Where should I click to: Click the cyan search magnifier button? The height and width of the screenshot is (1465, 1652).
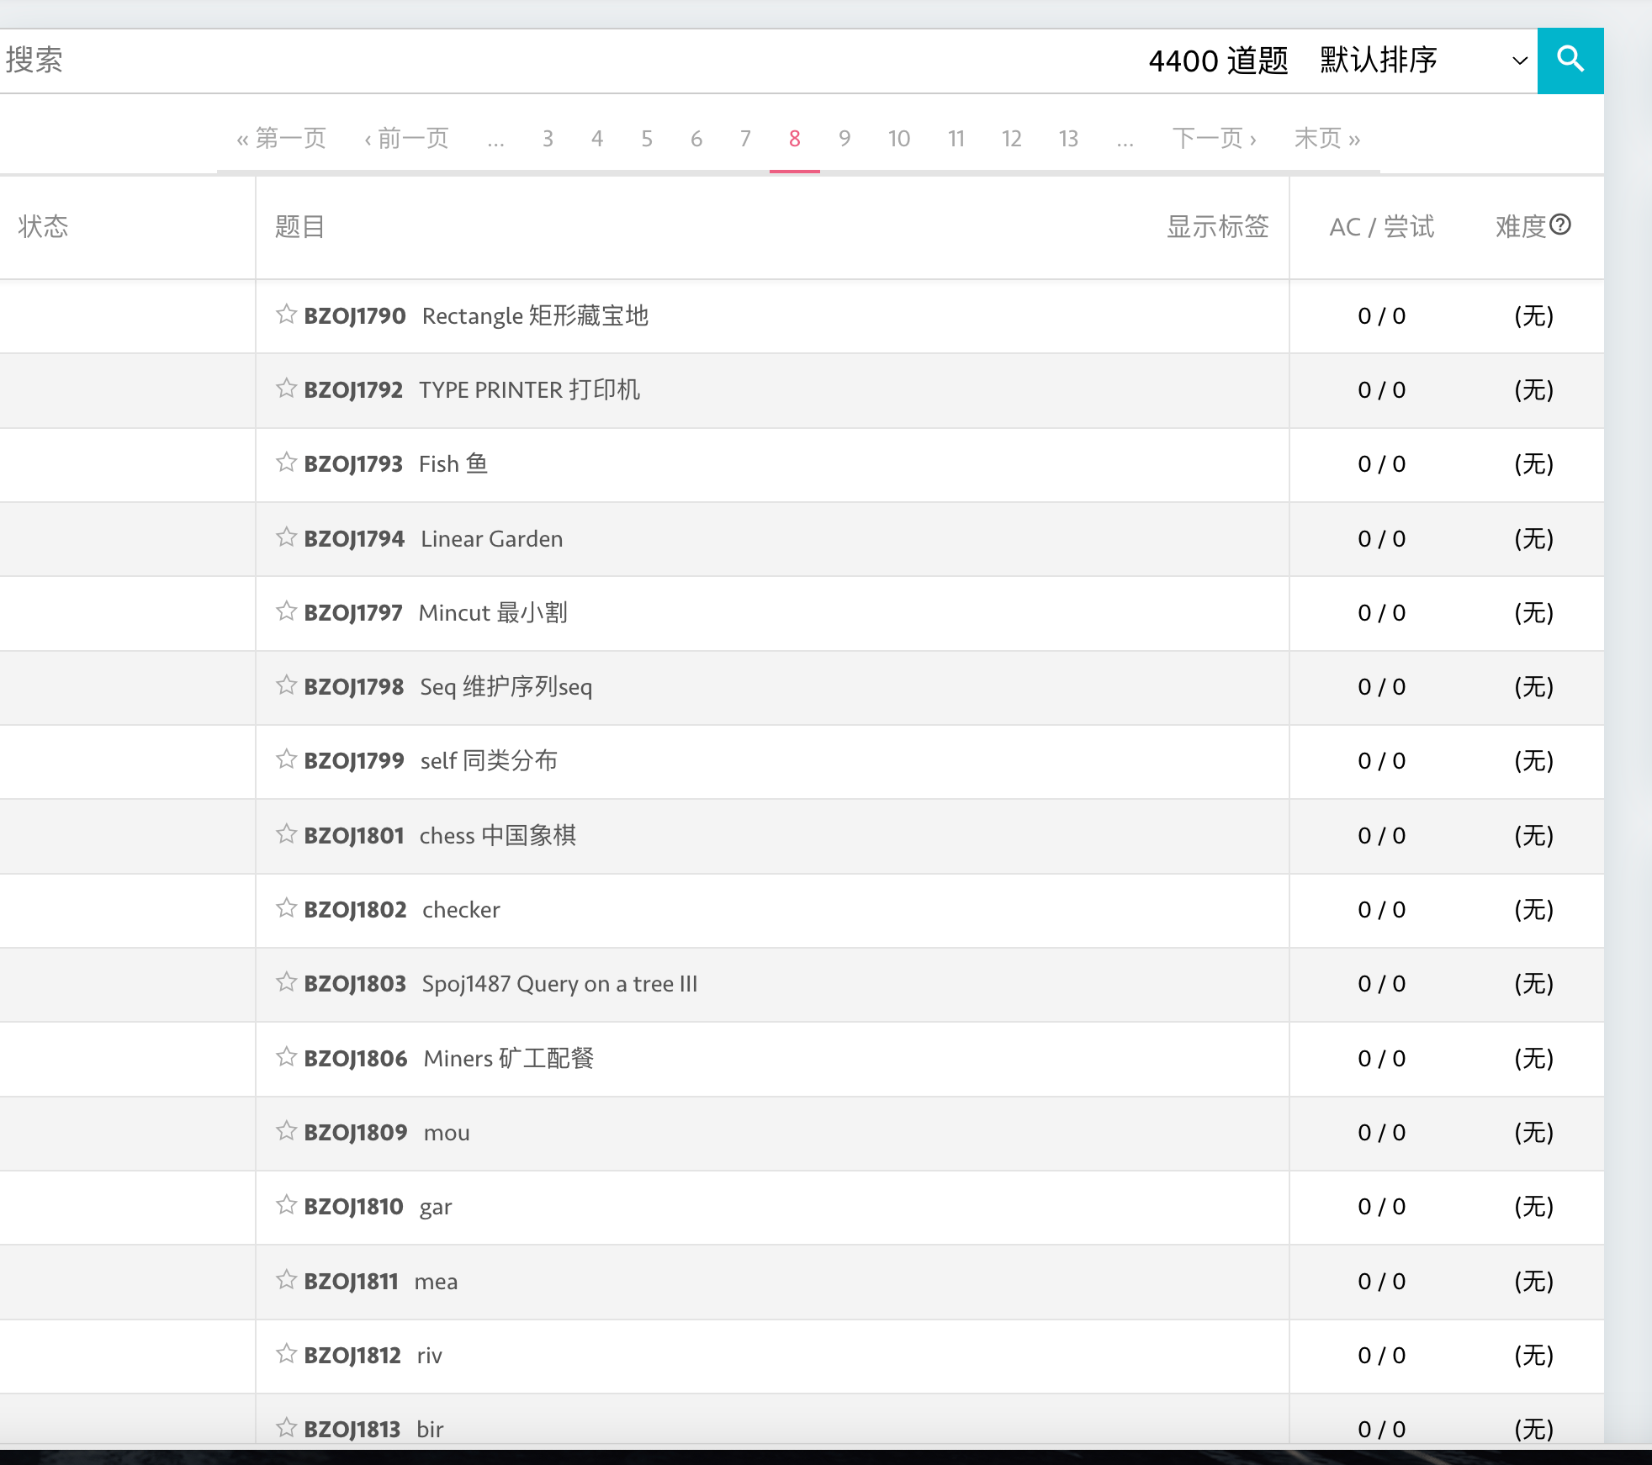pos(1570,60)
